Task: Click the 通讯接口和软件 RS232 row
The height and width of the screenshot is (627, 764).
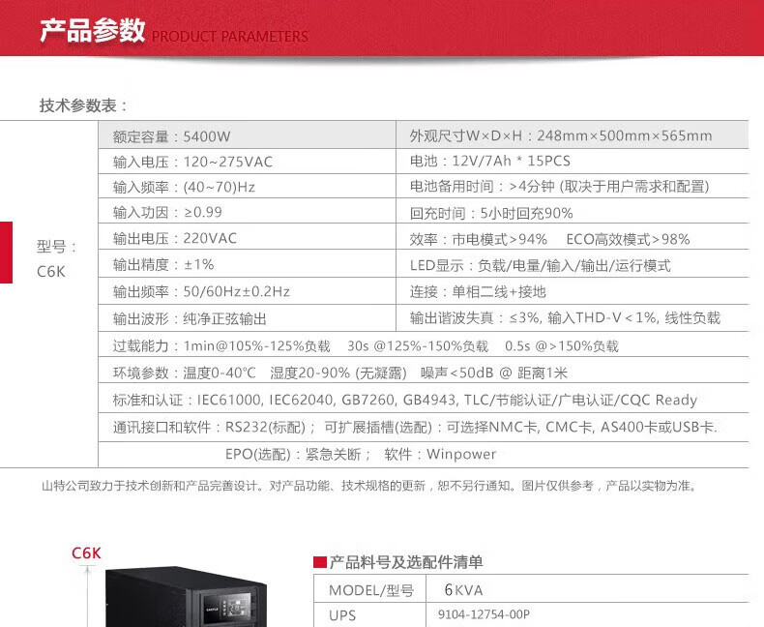Action: coord(424,428)
